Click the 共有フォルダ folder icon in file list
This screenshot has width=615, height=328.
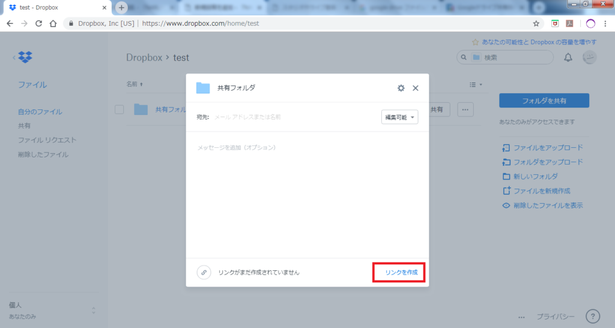pos(141,109)
